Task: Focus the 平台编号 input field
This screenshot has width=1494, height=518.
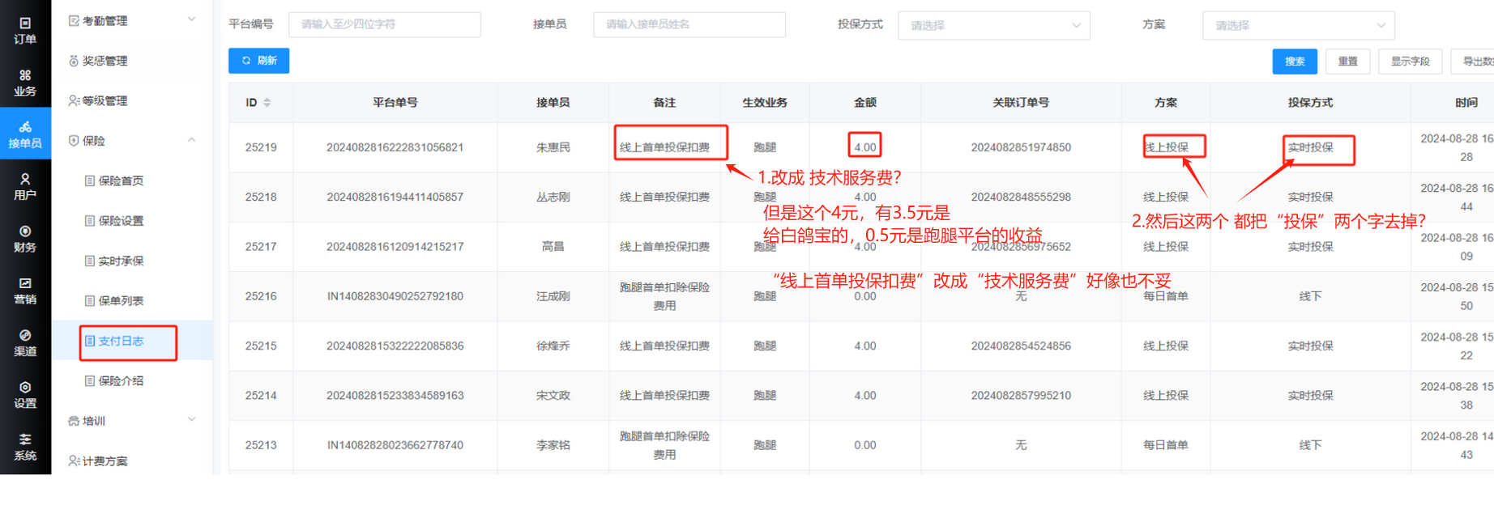Action: (385, 24)
